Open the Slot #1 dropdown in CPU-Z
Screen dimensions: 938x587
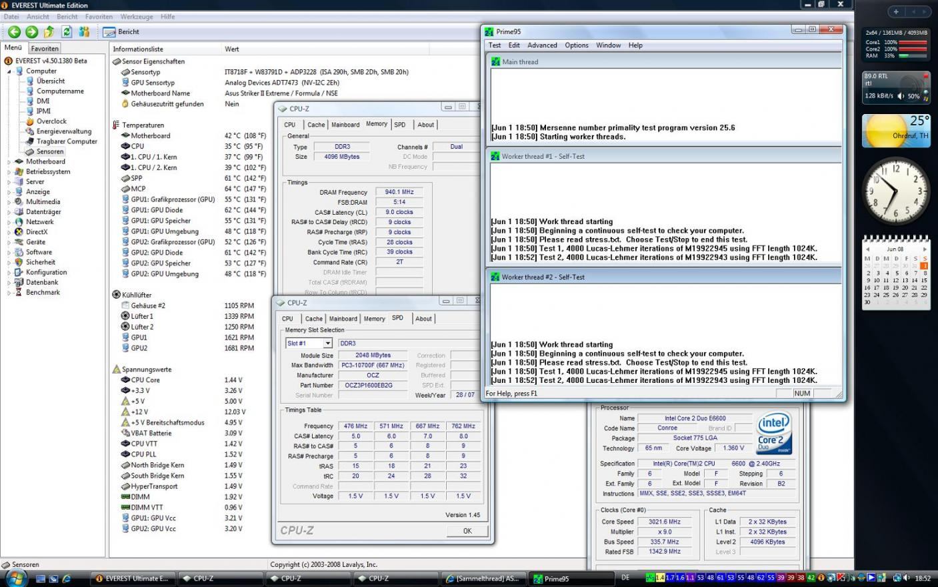[x=327, y=344]
